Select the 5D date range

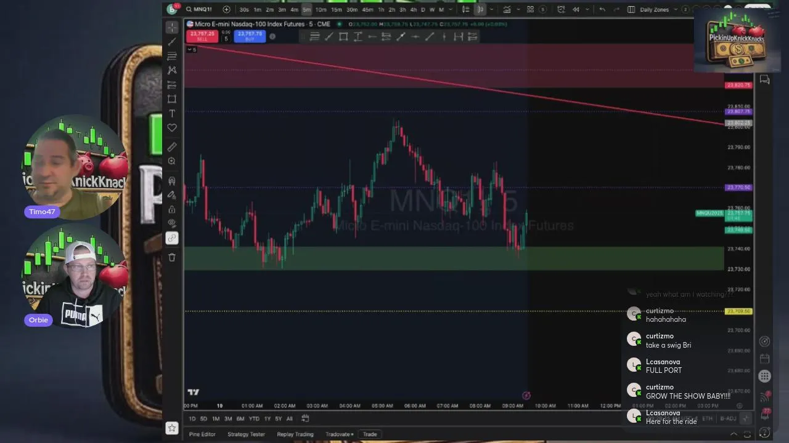coord(203,419)
